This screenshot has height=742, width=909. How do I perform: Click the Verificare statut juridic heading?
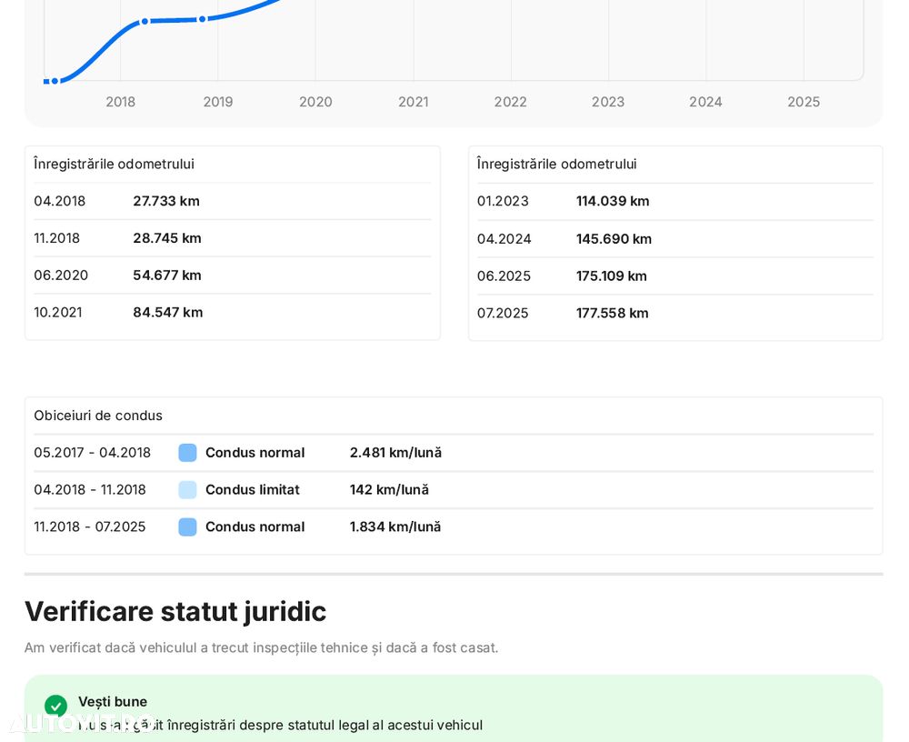(175, 611)
